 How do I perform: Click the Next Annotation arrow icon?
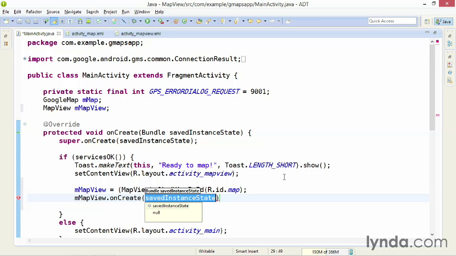pos(223,21)
